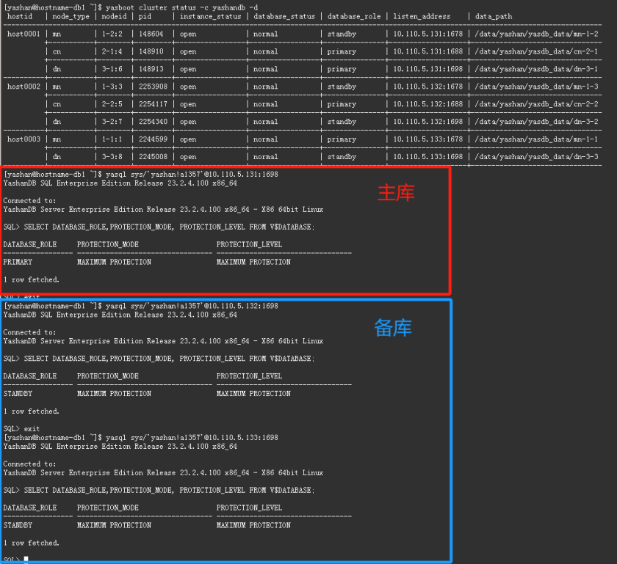Select the 'data_path' column header

click(x=494, y=17)
